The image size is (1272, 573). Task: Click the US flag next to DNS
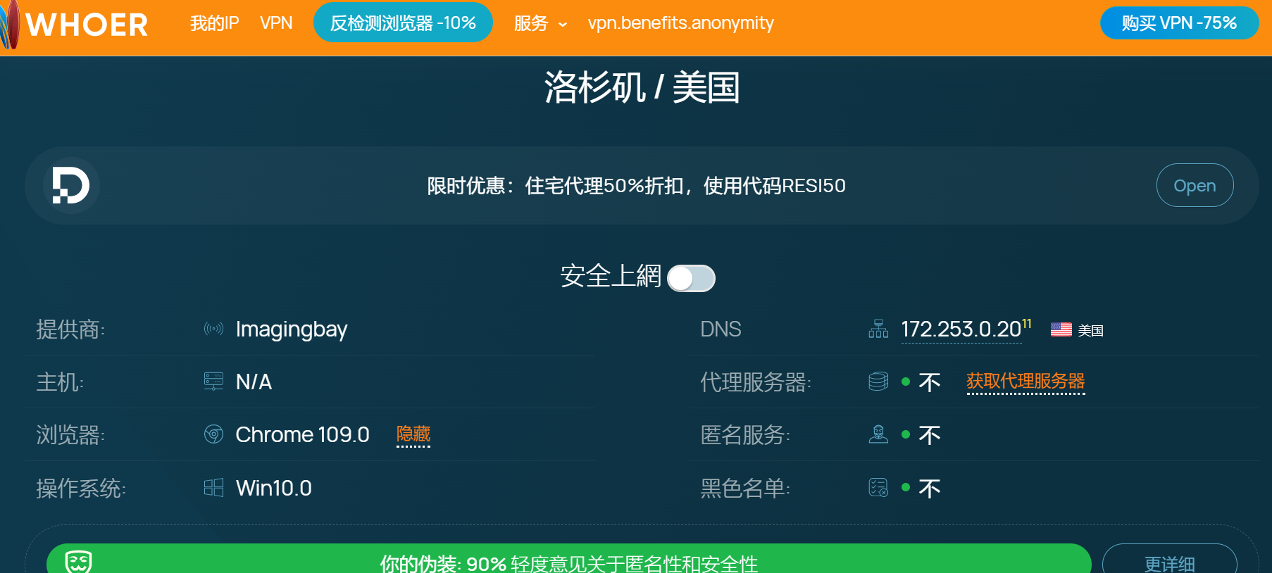(1061, 329)
